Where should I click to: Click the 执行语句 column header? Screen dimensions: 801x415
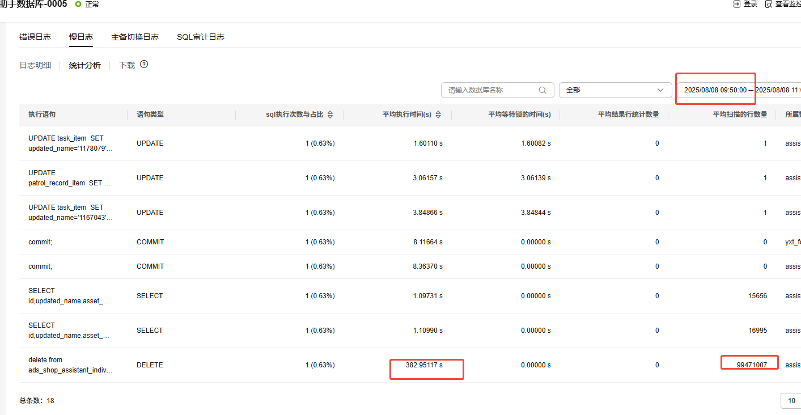[42, 115]
